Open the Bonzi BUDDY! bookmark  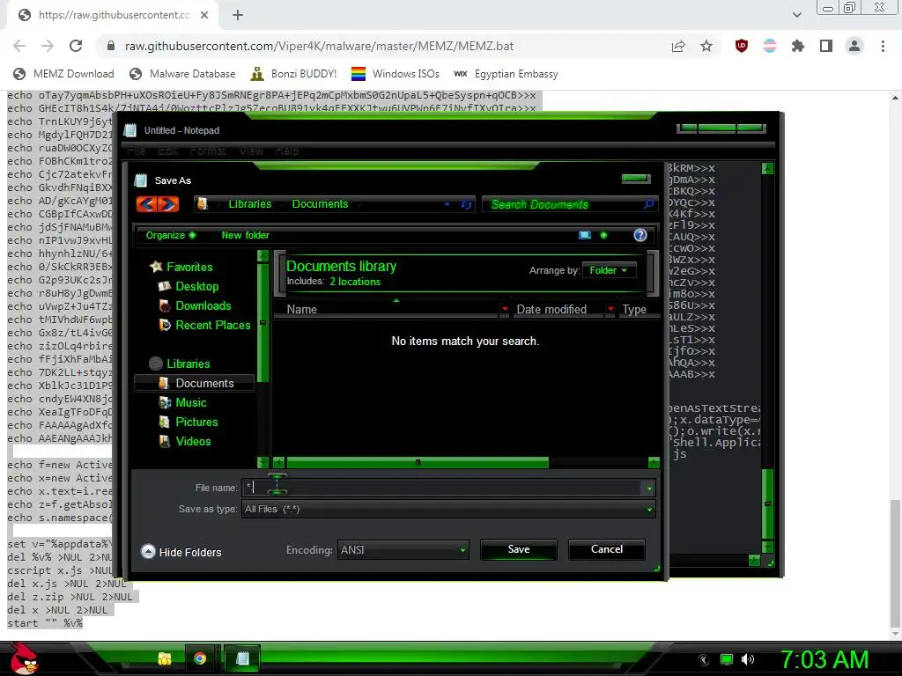tap(293, 74)
